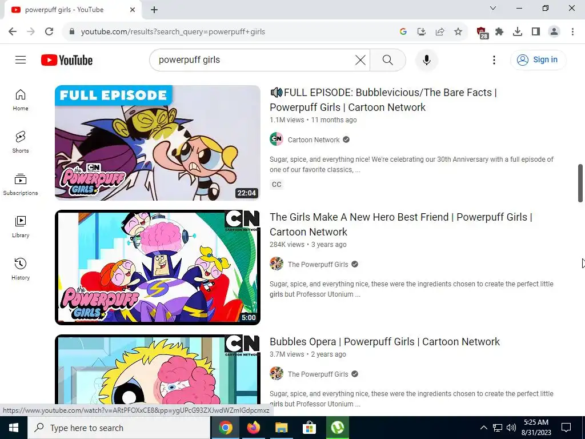Click the 284K views • 3 years ago text
Image resolution: width=585 pixels, height=439 pixels.
pos(308,245)
